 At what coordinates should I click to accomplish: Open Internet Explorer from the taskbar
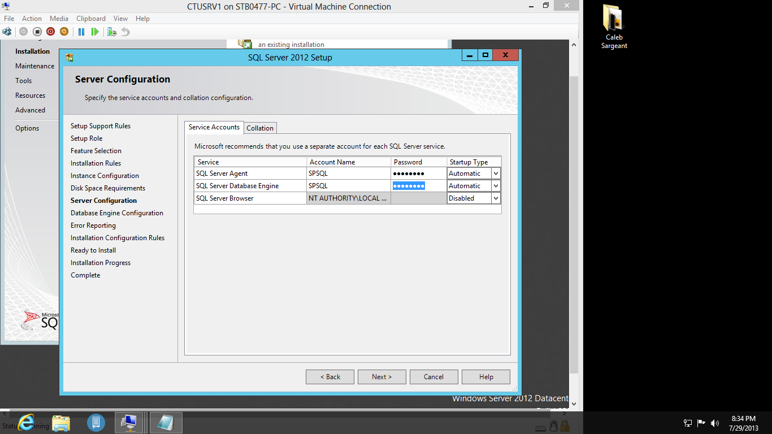26,422
